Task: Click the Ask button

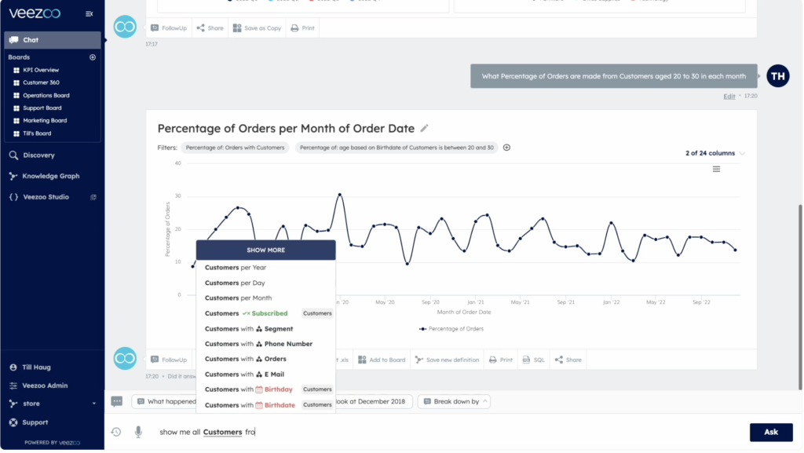Action: 770,432
